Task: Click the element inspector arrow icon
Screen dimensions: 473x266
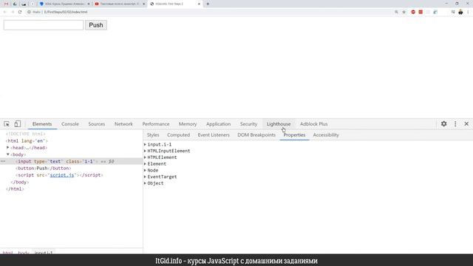Action: click(x=7, y=124)
